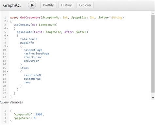
Task: Click the startCursor field
Action: [x=33, y=57]
